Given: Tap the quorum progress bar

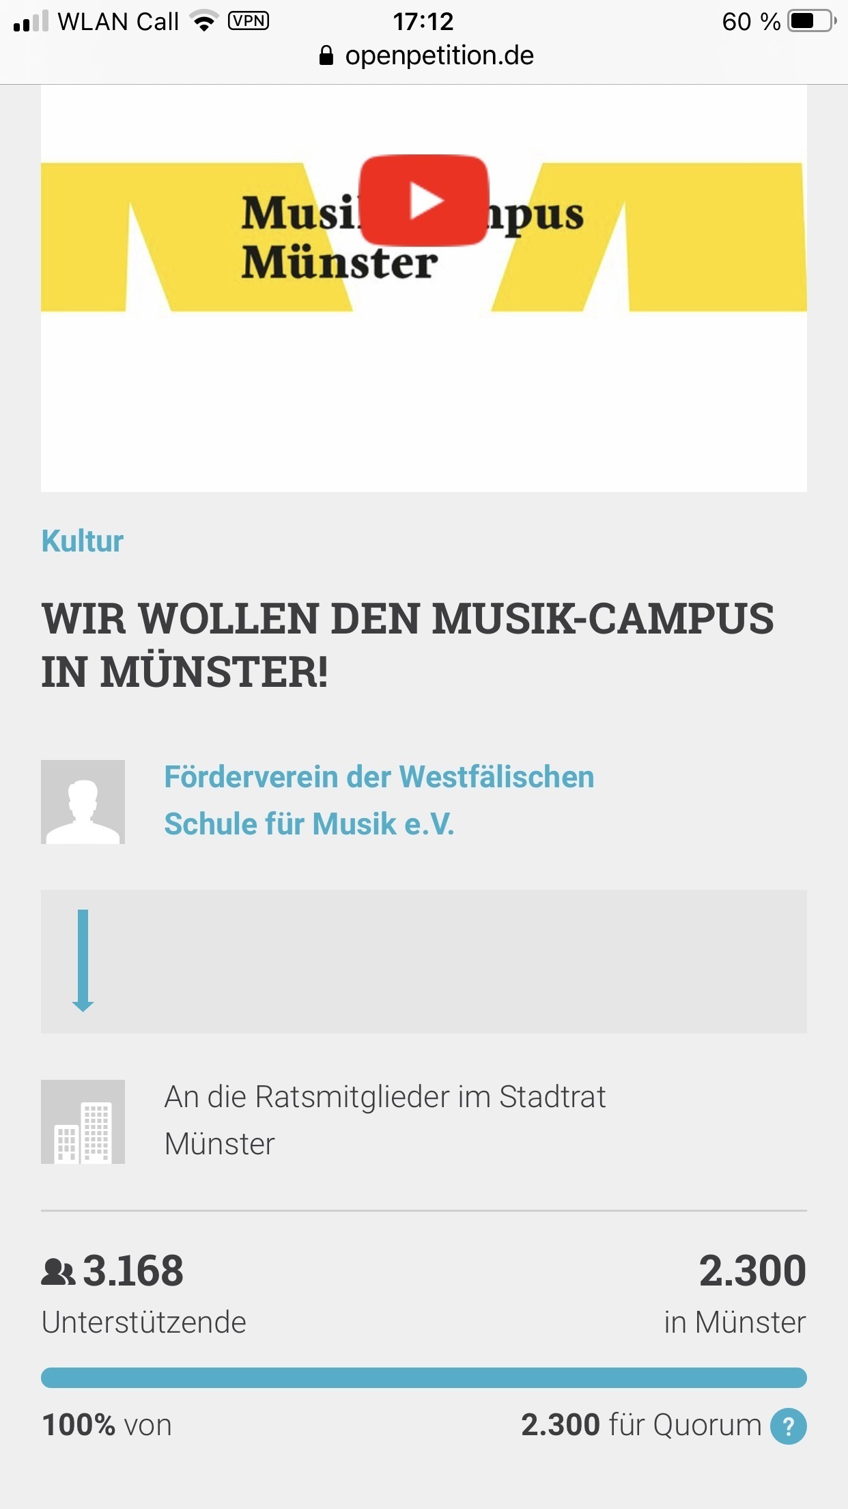Looking at the screenshot, I should 424,1377.
